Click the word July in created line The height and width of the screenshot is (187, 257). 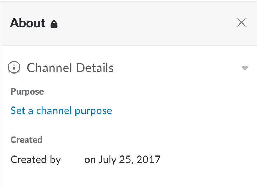click(x=107, y=160)
